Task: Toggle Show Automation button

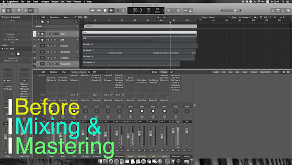Action: click(75, 17)
